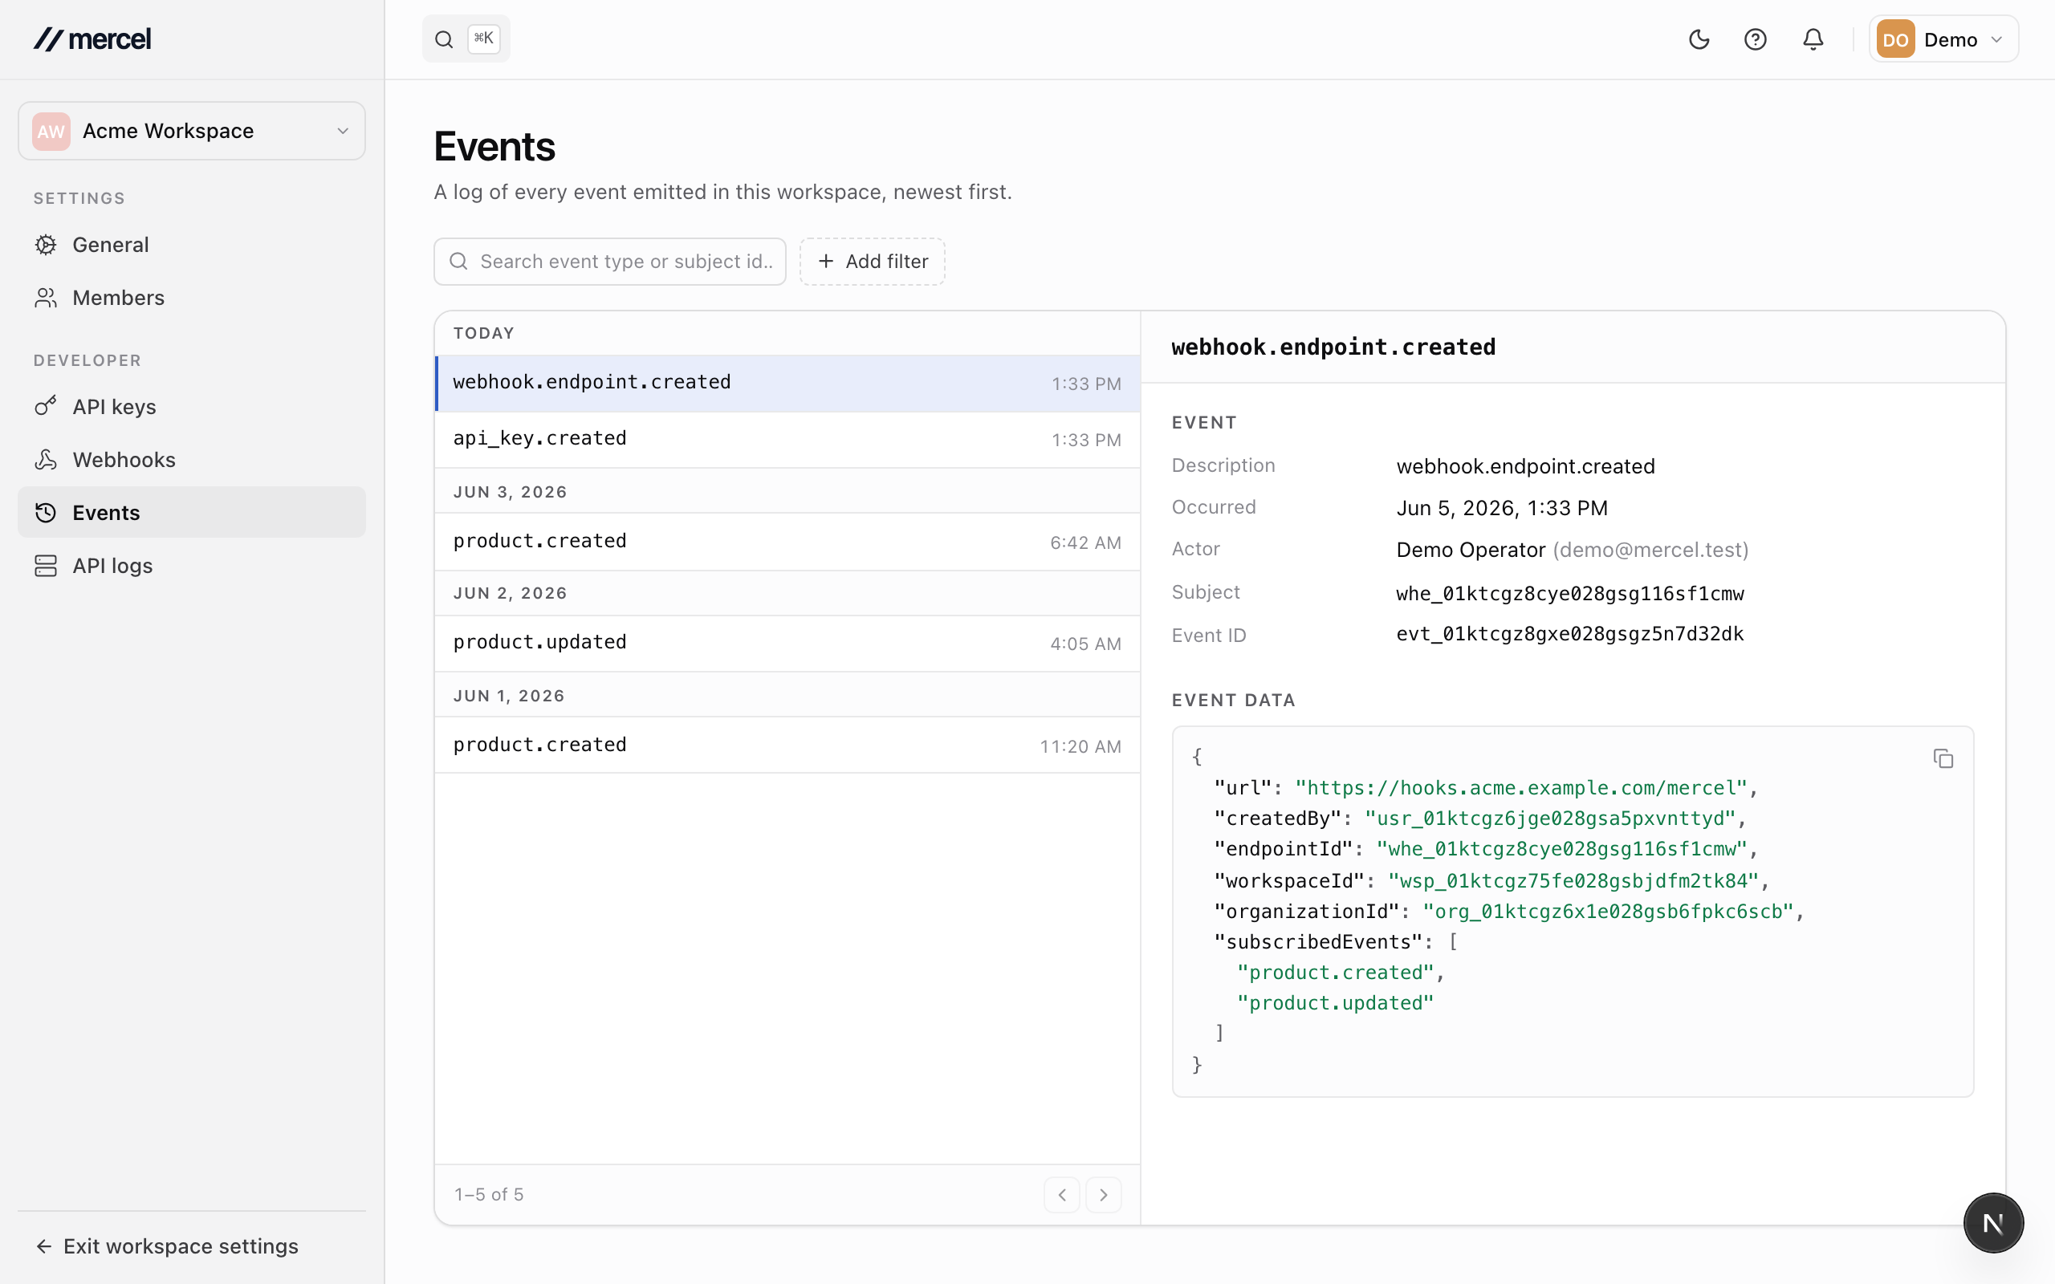Click the API keys key icon
Image resolution: width=2055 pixels, height=1284 pixels.
click(x=46, y=407)
